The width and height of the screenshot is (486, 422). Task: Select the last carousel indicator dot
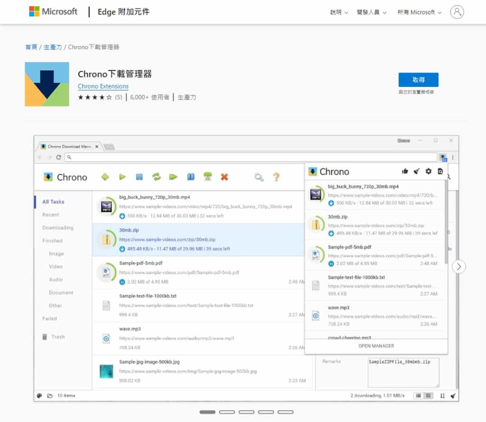(x=285, y=412)
